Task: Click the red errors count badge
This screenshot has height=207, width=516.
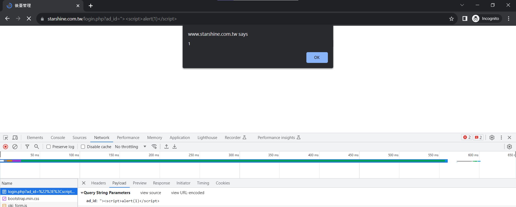Action: (467, 137)
